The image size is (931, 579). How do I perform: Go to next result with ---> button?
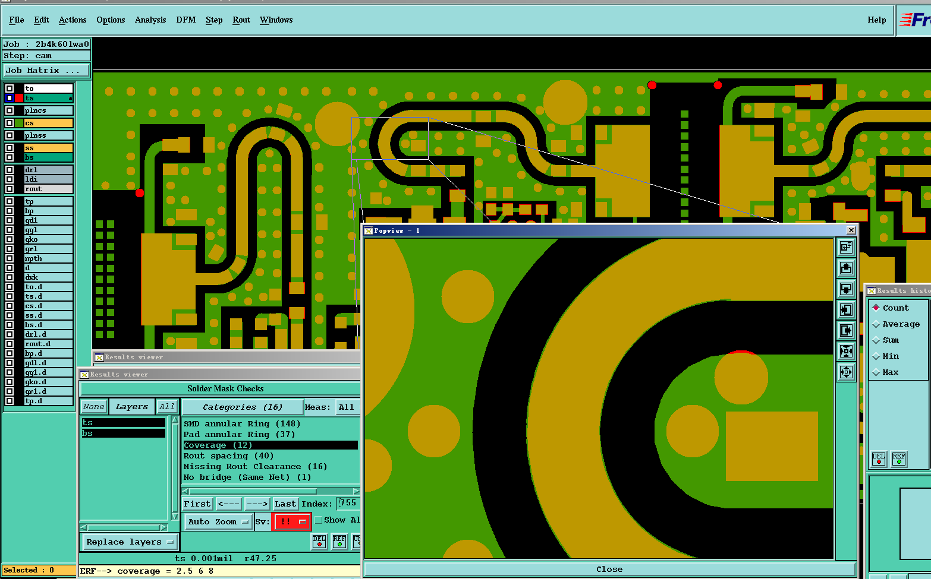(257, 504)
